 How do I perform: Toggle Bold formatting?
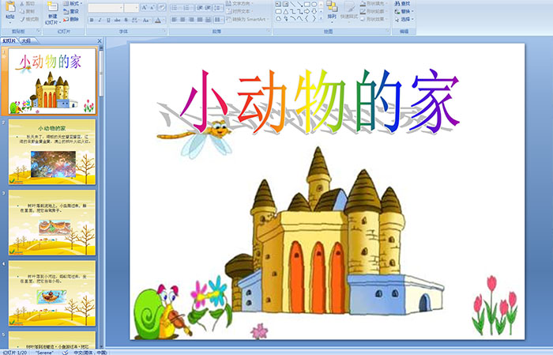pos(92,21)
